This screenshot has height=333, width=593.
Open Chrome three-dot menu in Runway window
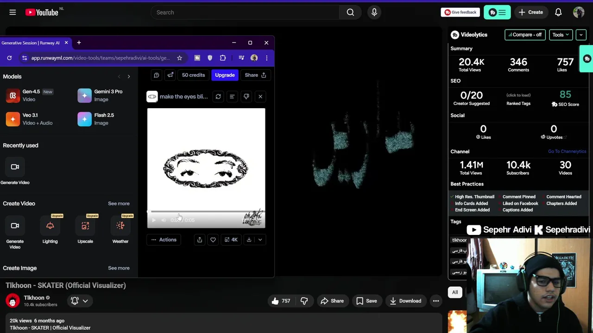pyautogui.click(x=266, y=58)
